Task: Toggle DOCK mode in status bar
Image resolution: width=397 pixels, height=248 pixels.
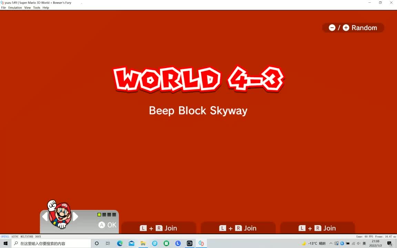Action: pyautogui.click(x=38, y=237)
